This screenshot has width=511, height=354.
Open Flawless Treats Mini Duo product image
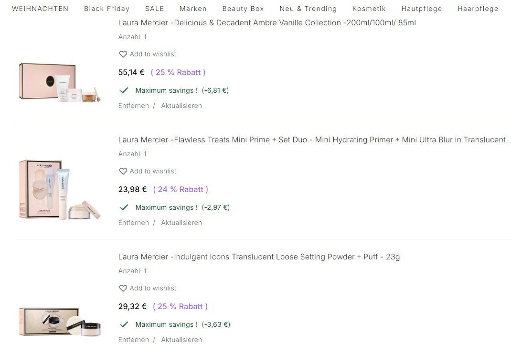(x=60, y=190)
